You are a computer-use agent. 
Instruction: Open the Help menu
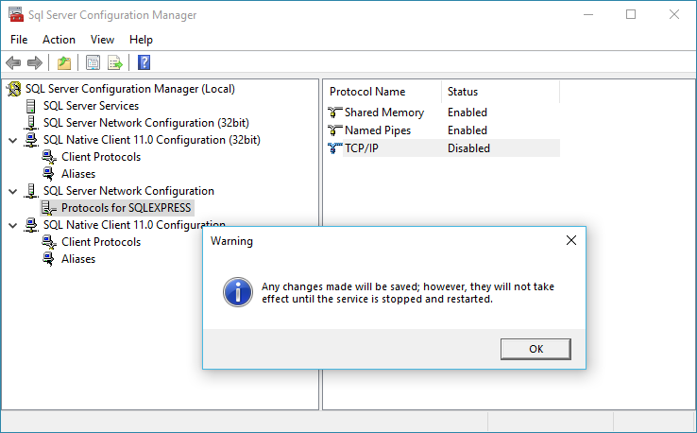point(141,40)
